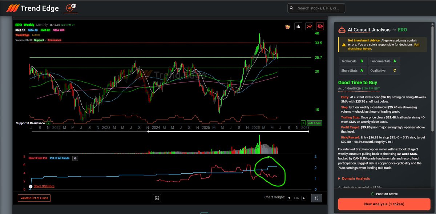436x214 pixels.
Task: Click New Analysis (1 token) button
Action: point(384,204)
